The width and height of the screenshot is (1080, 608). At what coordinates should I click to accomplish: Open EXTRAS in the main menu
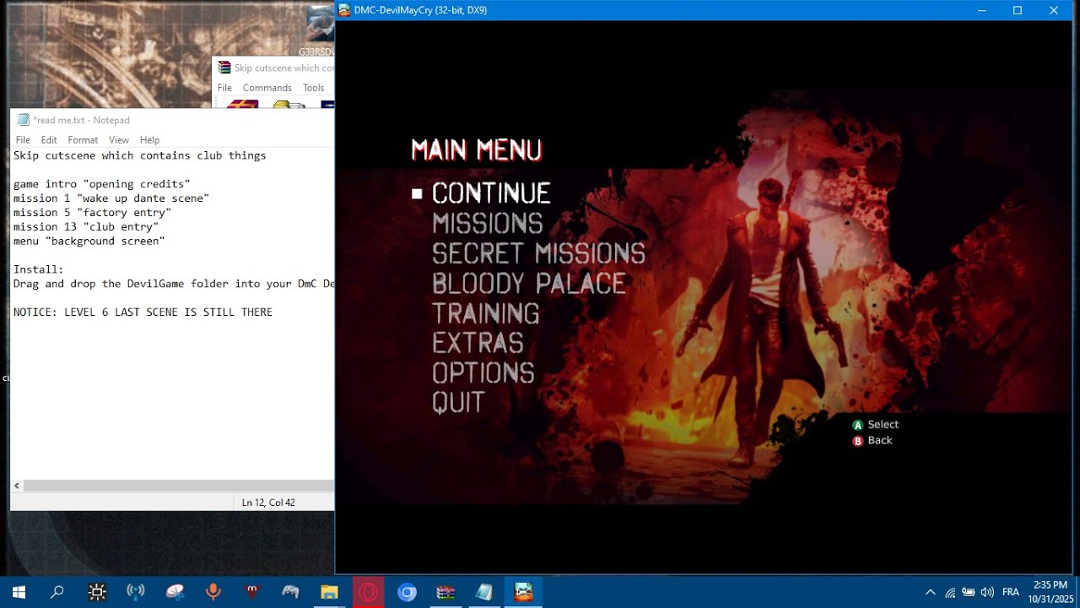coord(478,343)
